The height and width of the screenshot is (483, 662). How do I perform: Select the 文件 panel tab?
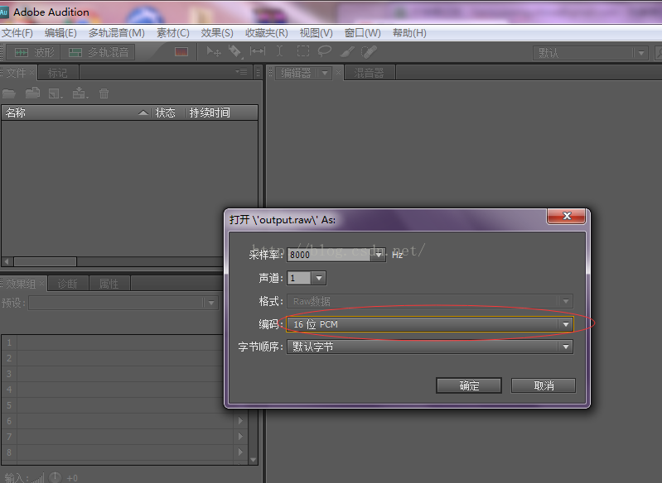pyautogui.click(x=16, y=73)
